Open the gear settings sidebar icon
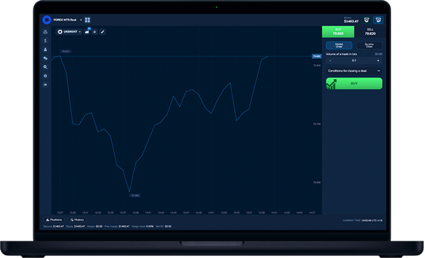The width and height of the screenshot is (425, 258). pos(45,76)
